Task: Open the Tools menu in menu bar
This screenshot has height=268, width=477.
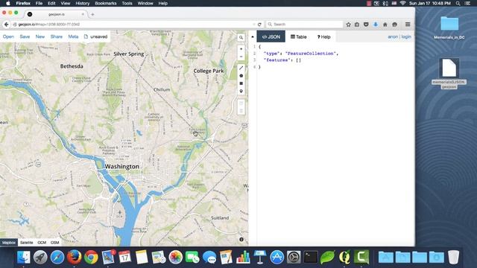Action: (x=127, y=3)
